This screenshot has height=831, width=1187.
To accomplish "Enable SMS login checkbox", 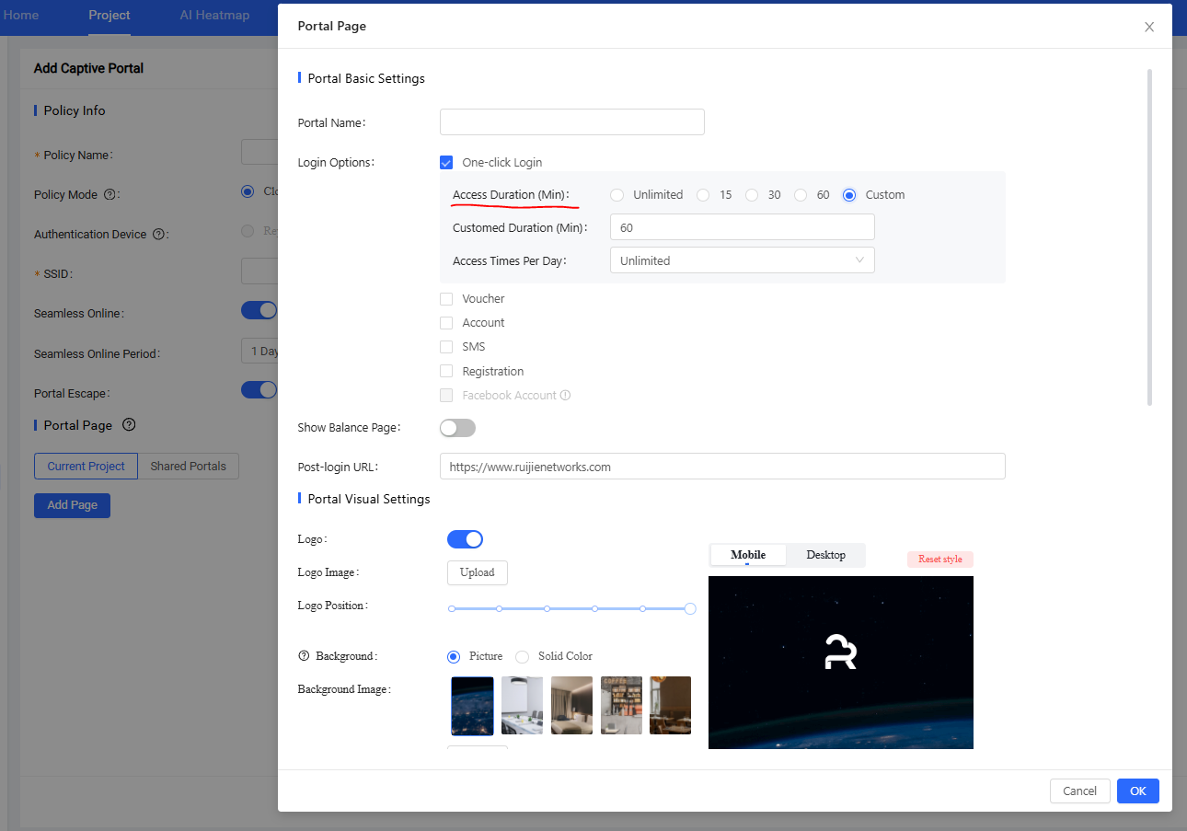I will (x=446, y=347).
